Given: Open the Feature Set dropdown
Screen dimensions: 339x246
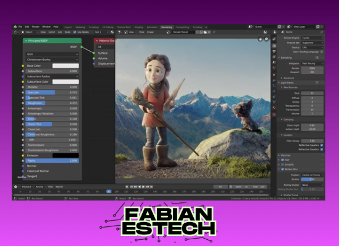Looking at the screenshot, I should click(312, 43).
